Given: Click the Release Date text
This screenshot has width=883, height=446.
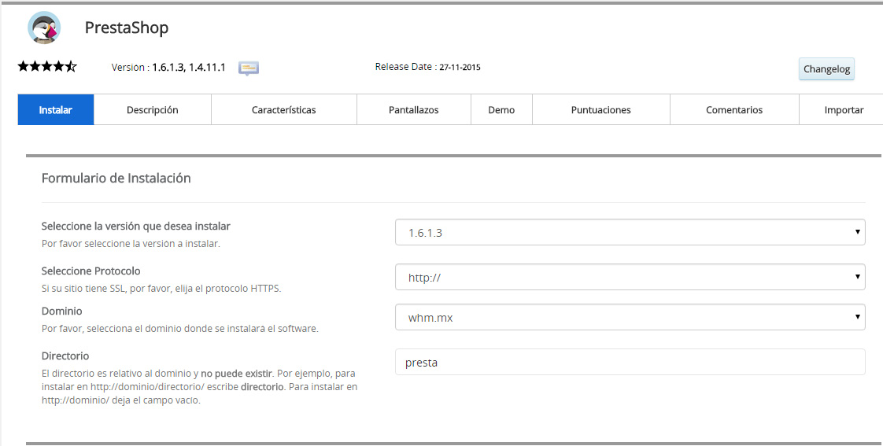Looking at the screenshot, I should (427, 68).
